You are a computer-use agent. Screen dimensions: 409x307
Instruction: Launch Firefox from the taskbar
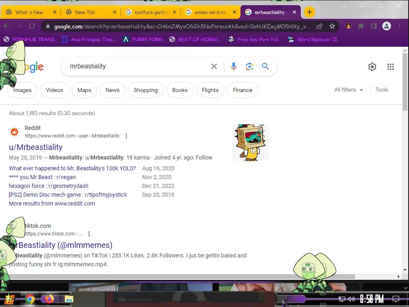[x=49, y=299]
